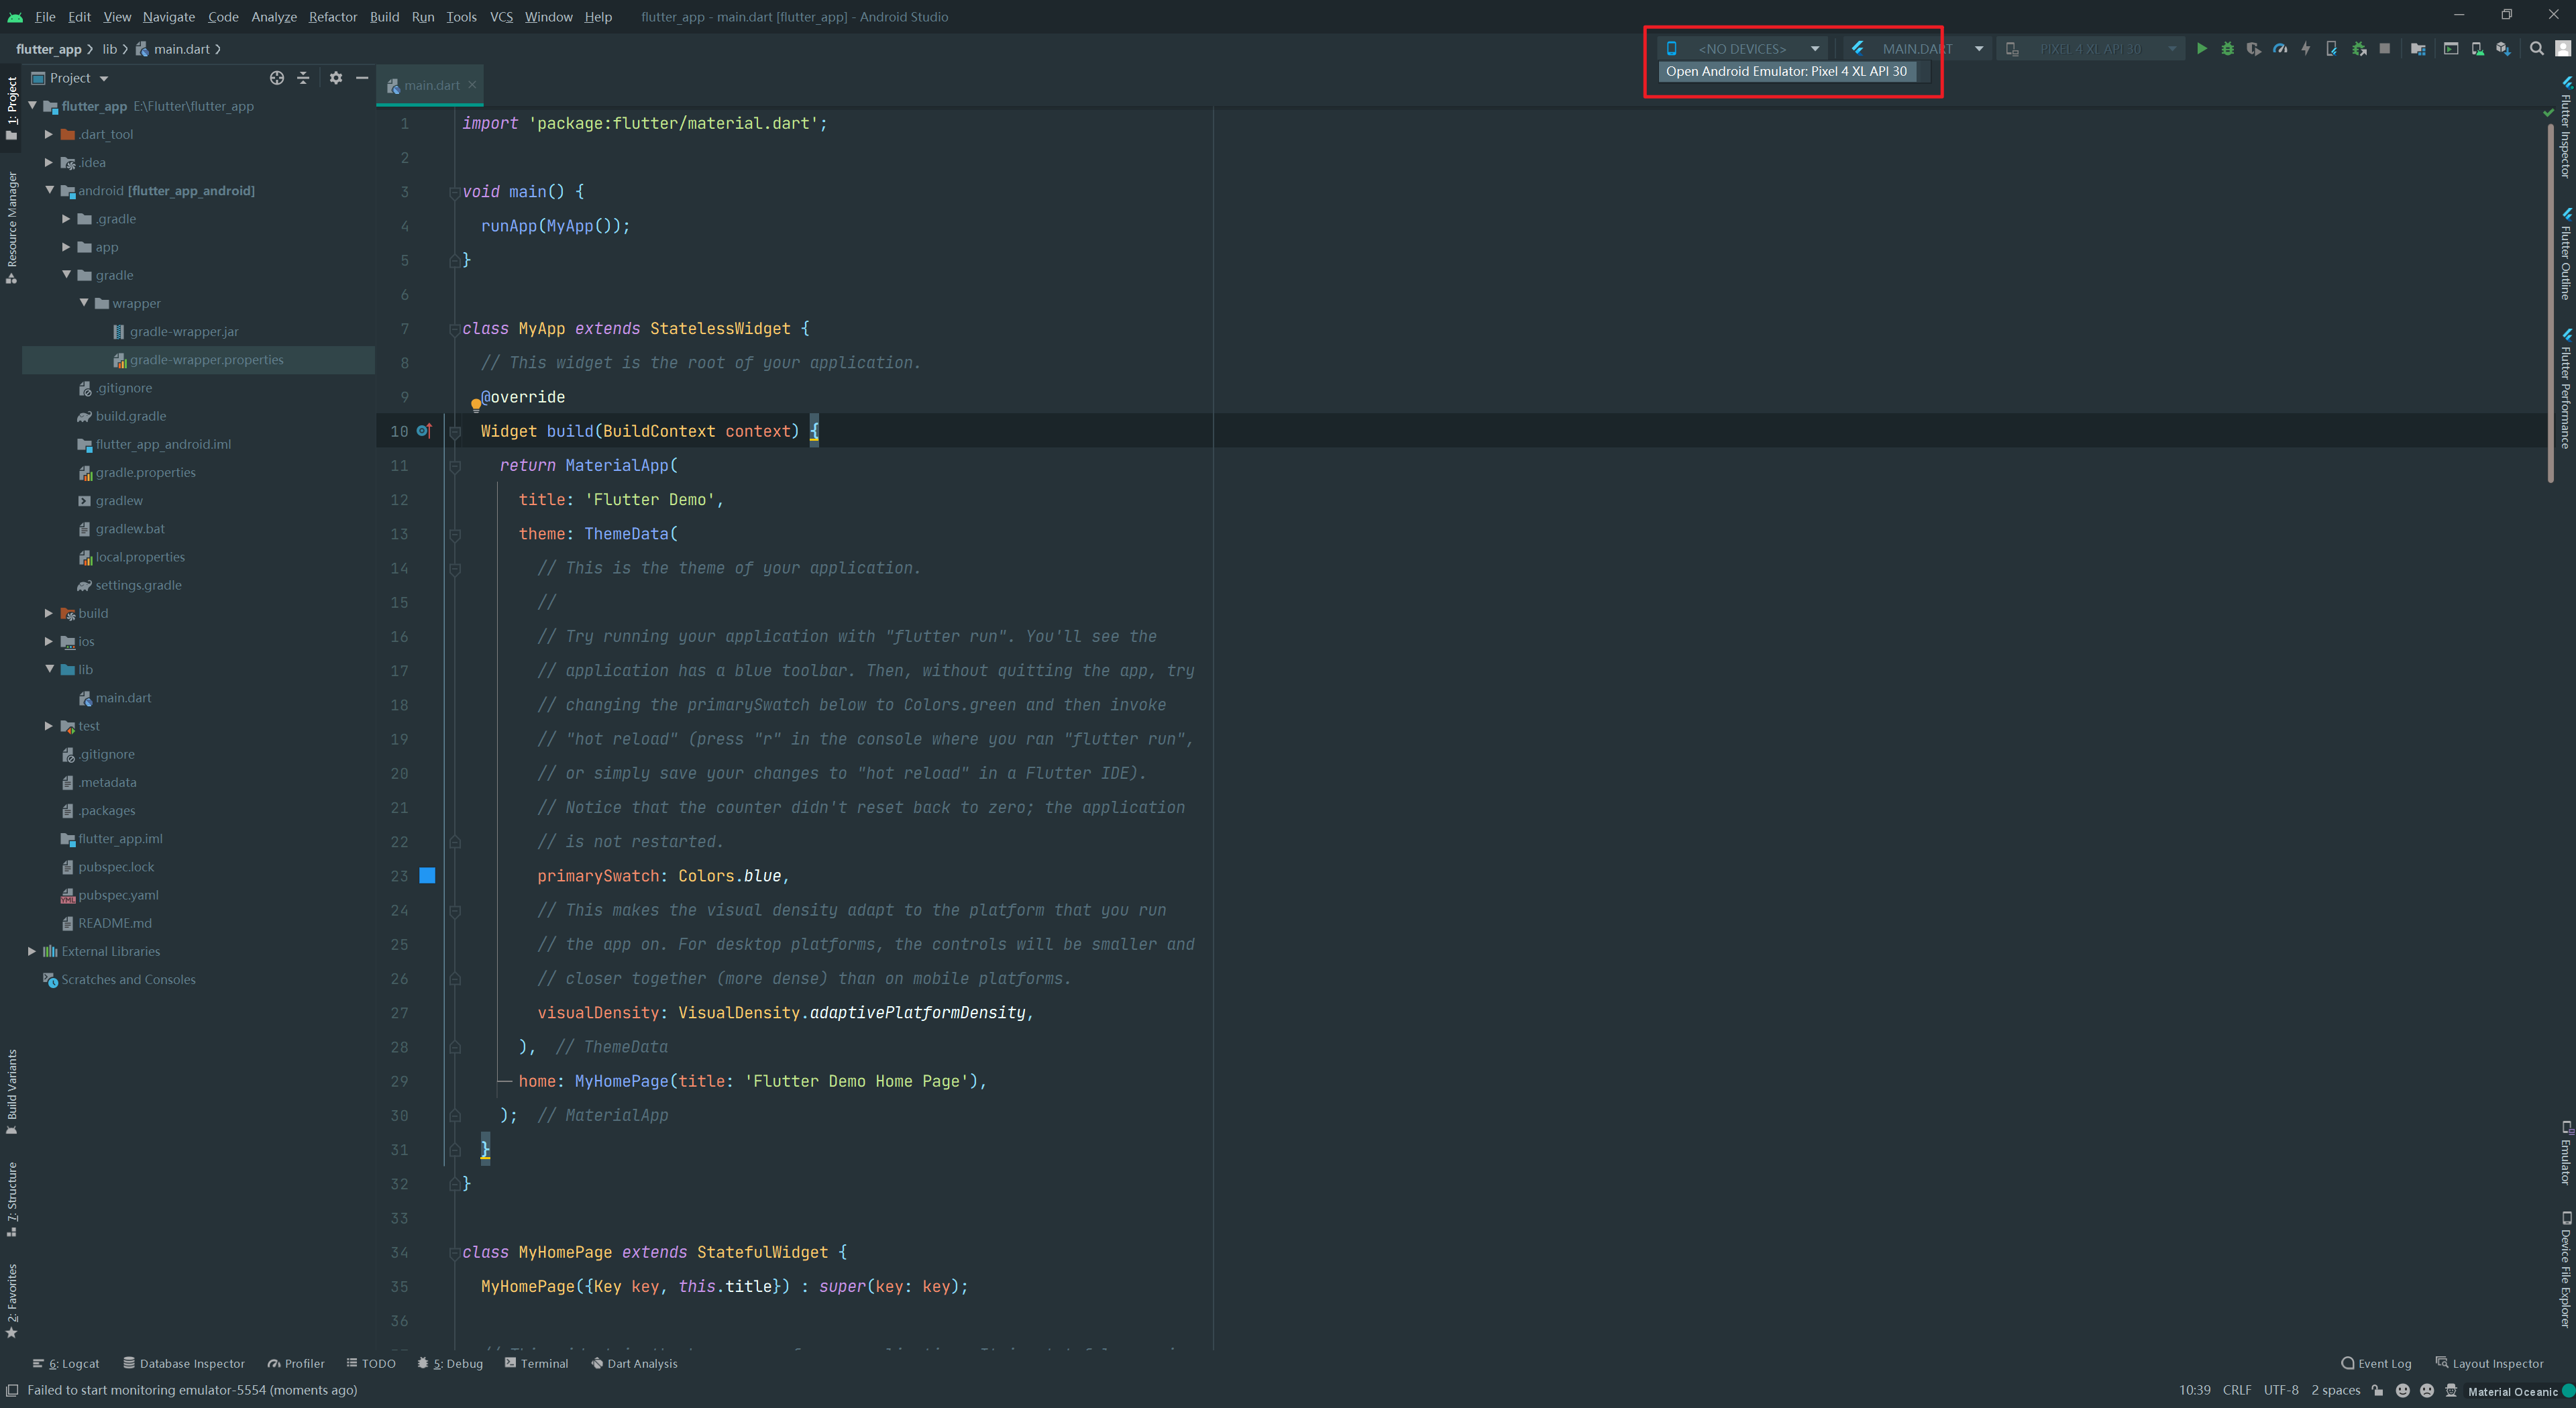Toggle the Structure side panel
The width and height of the screenshot is (2576, 1408).
[11, 1200]
